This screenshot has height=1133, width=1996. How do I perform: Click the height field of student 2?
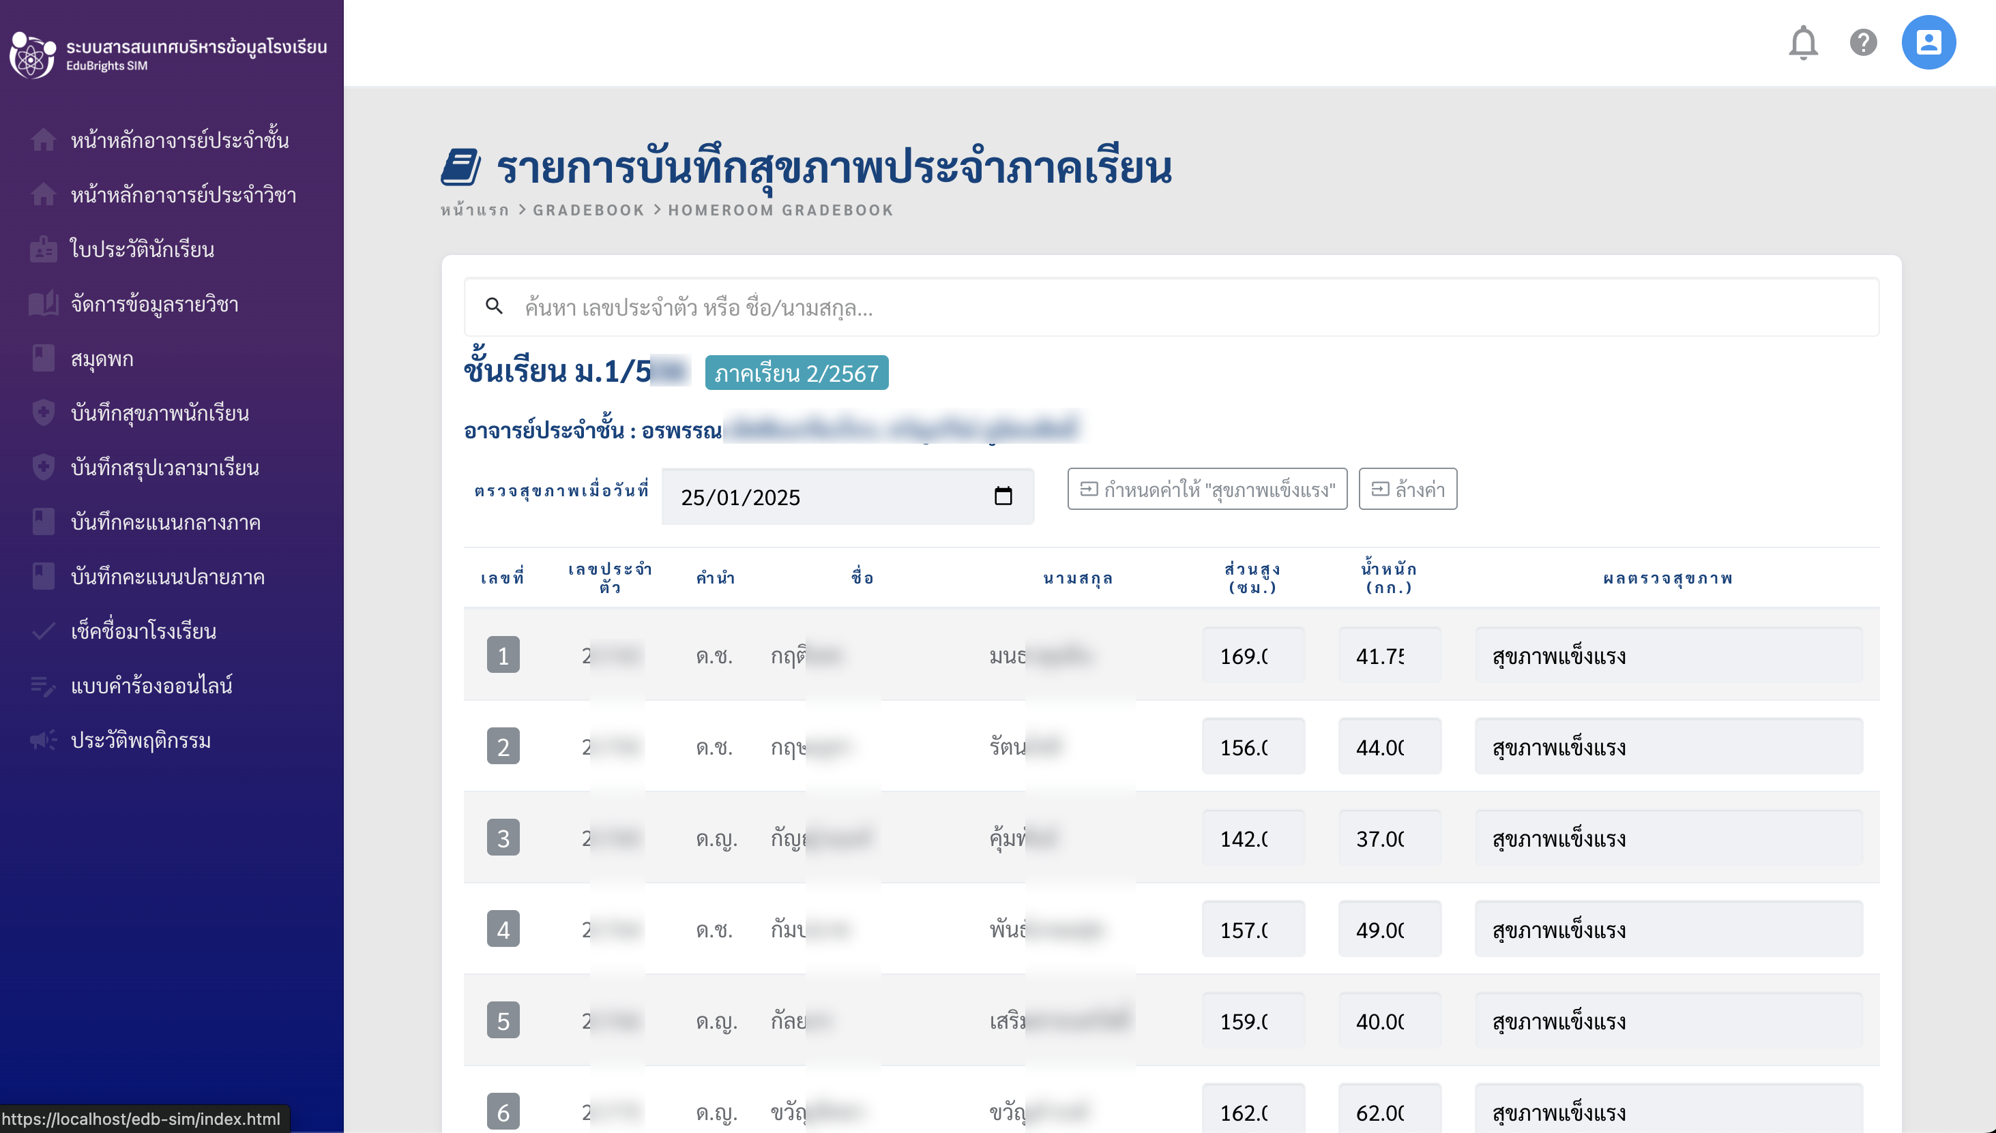click(1252, 747)
